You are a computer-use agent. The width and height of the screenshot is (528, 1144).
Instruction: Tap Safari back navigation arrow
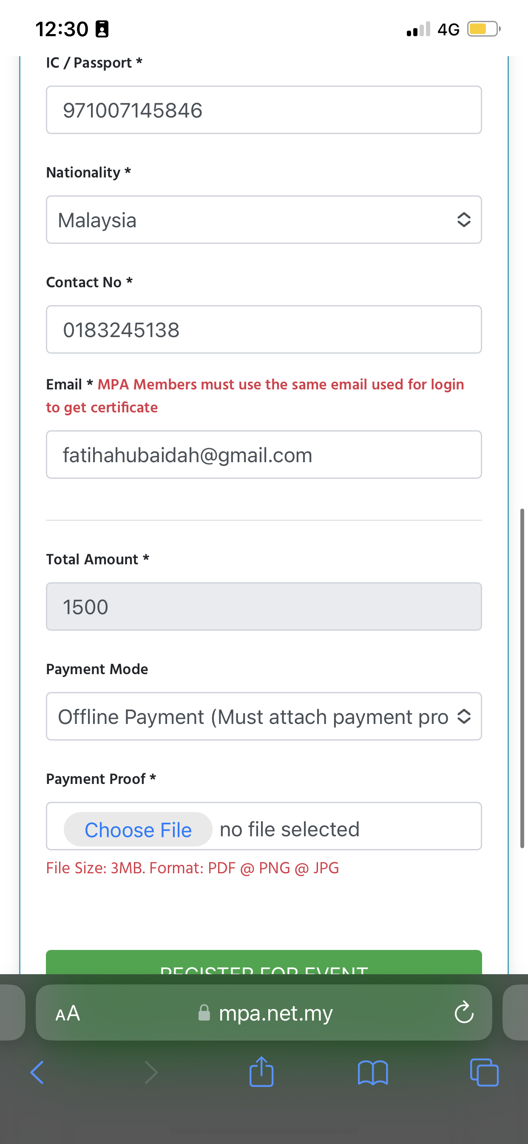click(37, 1072)
